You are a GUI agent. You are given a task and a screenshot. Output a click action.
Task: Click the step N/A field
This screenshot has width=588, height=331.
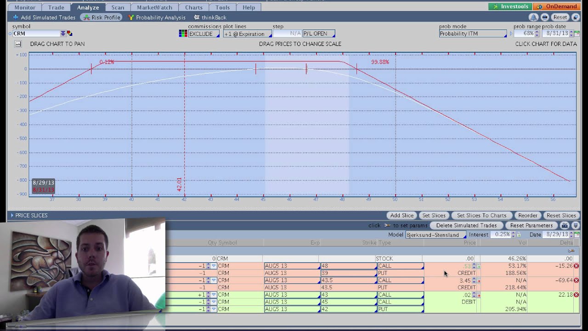click(x=287, y=34)
